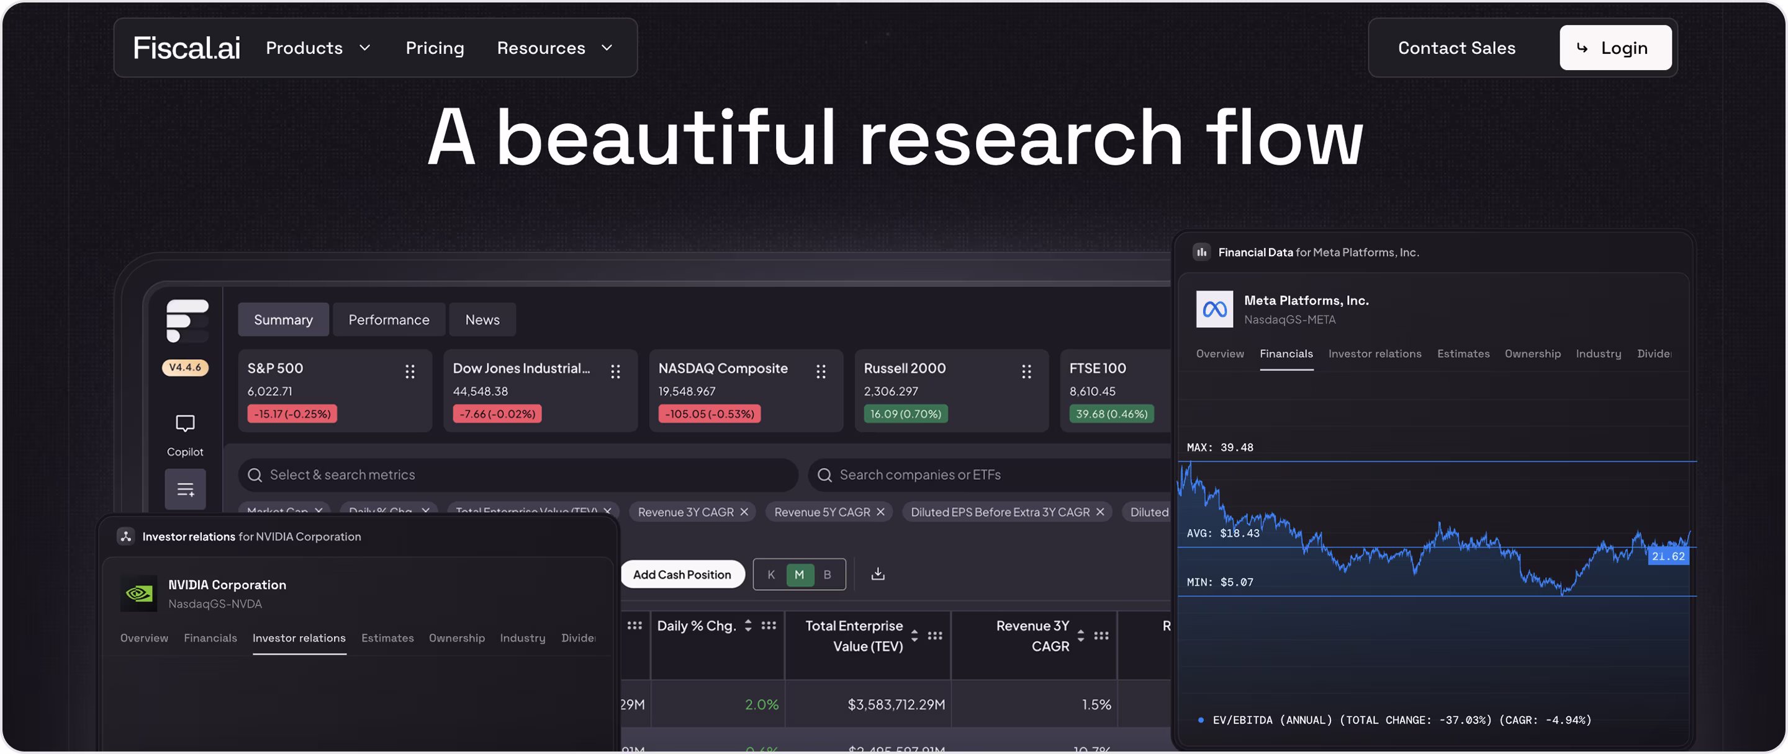Expand the Resources dropdown chevron
Viewport: 1788px width, 754px height.
coord(607,48)
